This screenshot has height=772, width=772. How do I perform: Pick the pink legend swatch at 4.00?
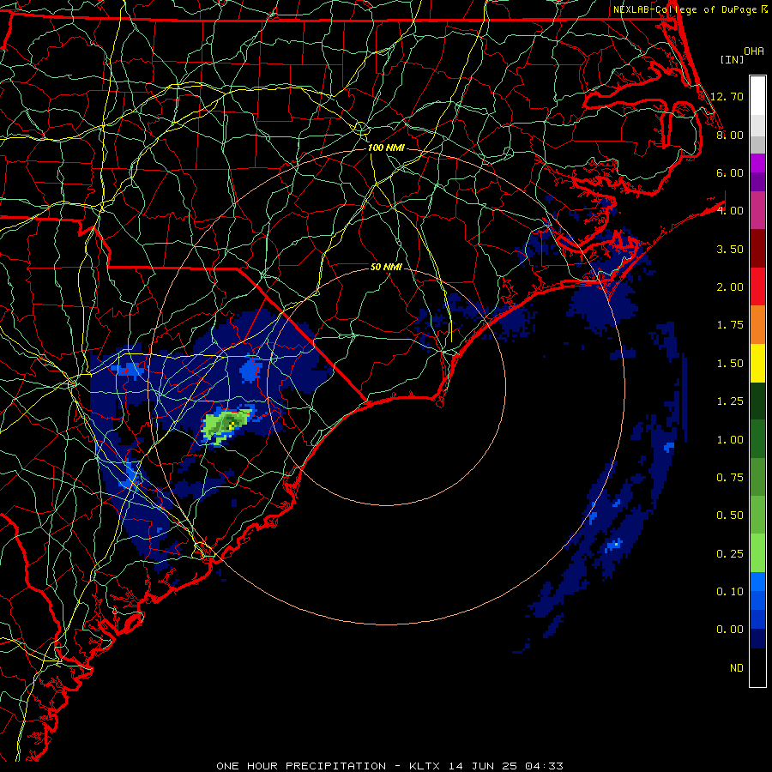[757, 210]
